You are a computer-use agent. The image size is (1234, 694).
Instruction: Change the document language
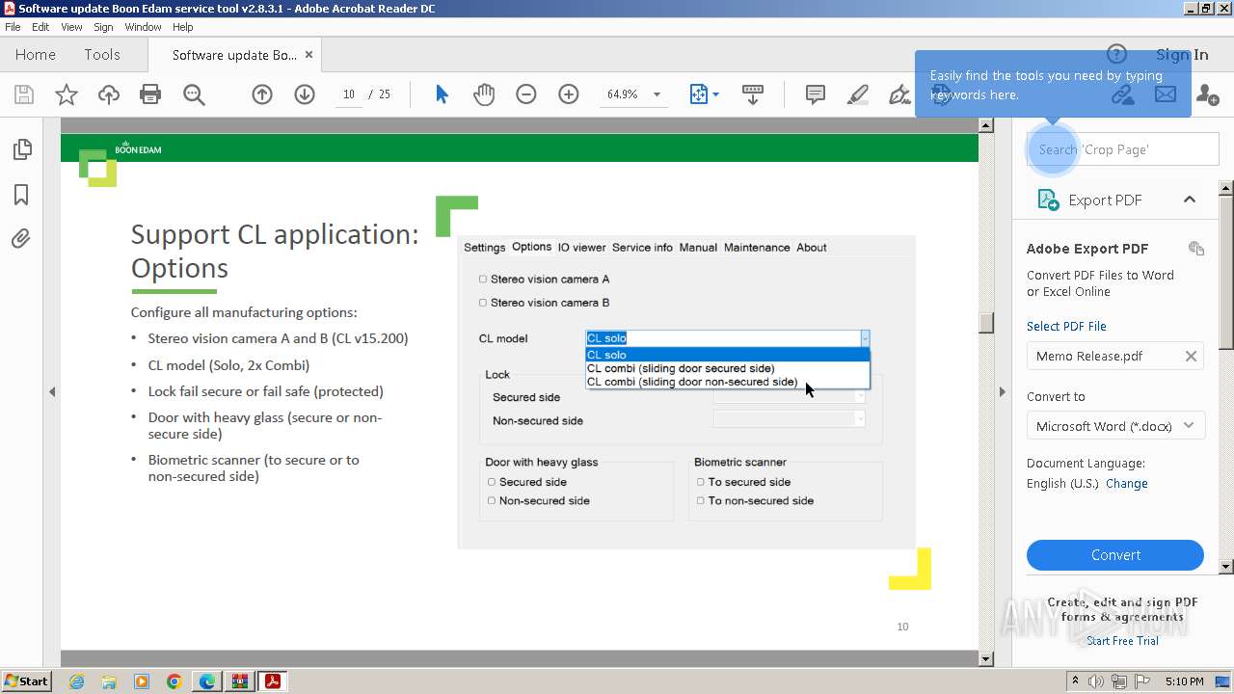[1126, 484]
